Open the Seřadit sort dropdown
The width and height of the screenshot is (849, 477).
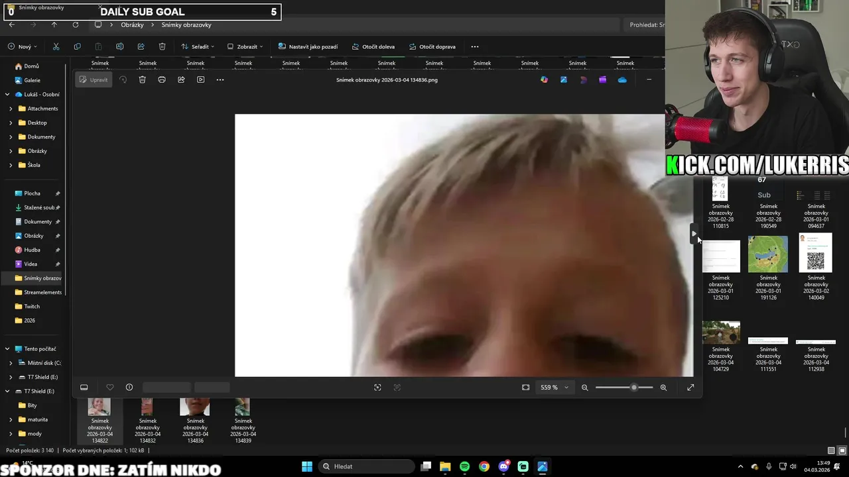tap(198, 47)
